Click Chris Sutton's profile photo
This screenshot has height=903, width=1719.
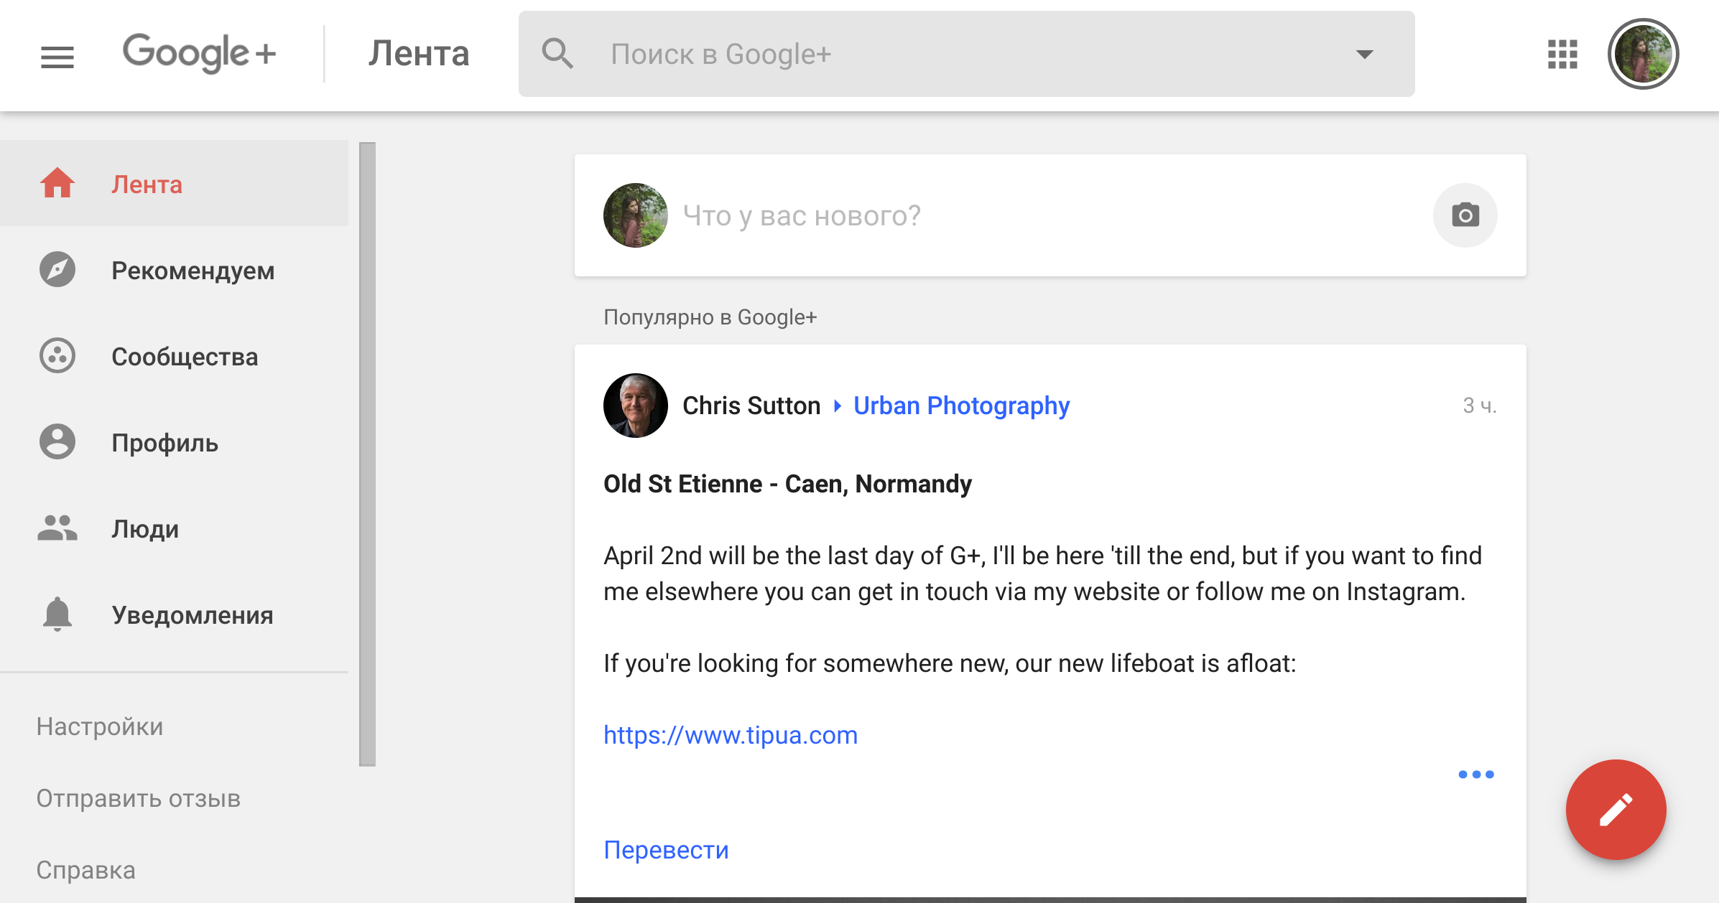coord(635,406)
